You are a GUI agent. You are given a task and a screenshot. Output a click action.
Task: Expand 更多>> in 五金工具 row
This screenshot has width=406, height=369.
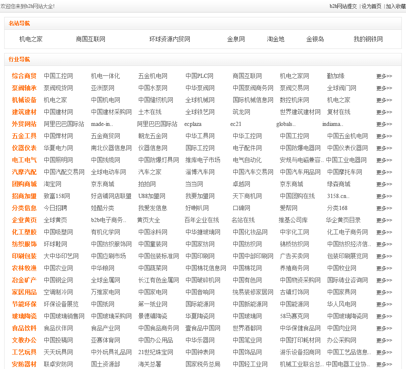click(384, 136)
